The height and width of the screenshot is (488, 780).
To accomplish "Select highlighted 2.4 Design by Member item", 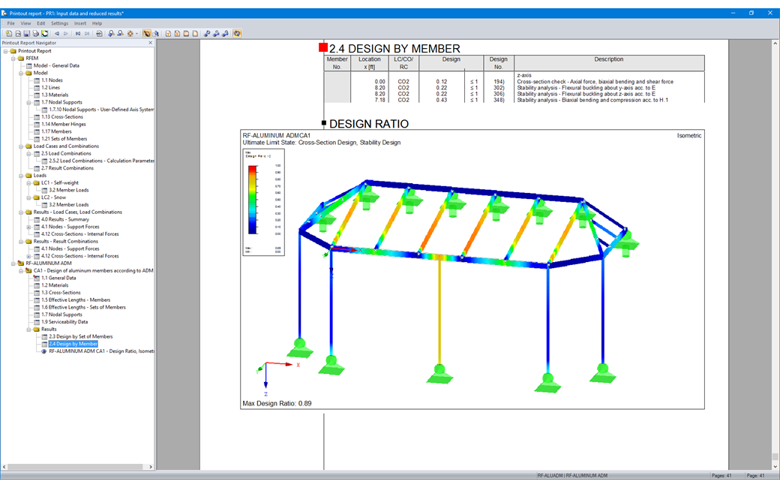I will click(x=73, y=344).
